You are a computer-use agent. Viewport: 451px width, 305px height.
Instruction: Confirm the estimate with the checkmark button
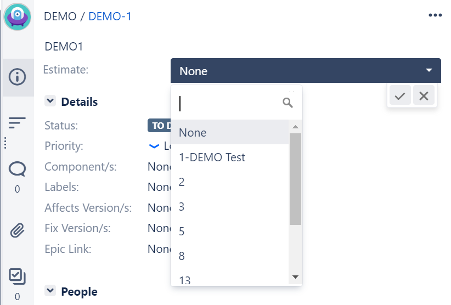400,96
